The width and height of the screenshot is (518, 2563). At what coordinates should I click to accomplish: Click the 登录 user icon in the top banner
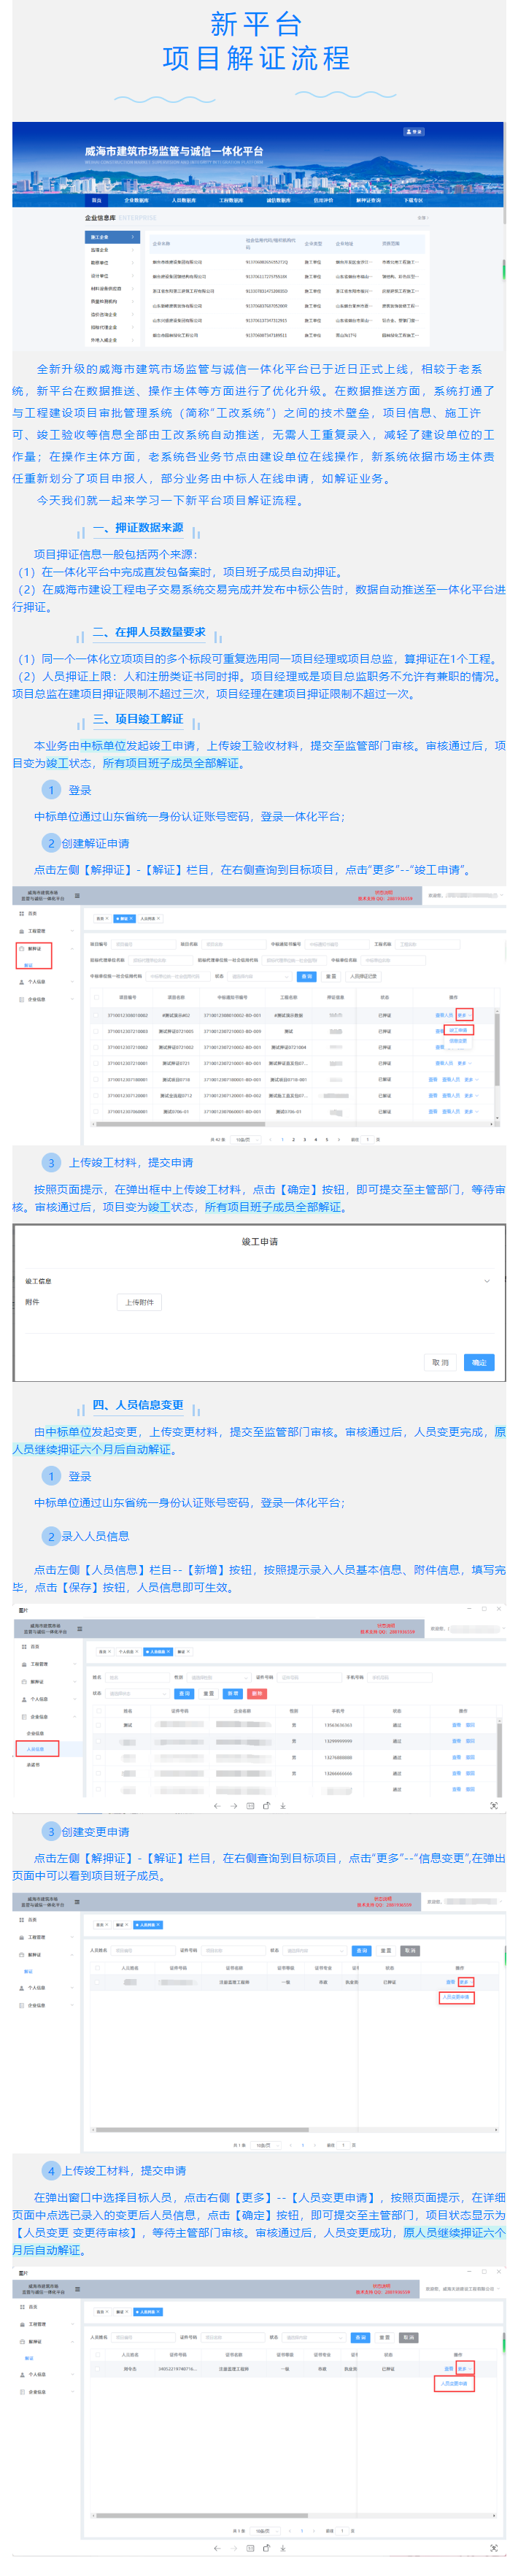[x=414, y=131]
